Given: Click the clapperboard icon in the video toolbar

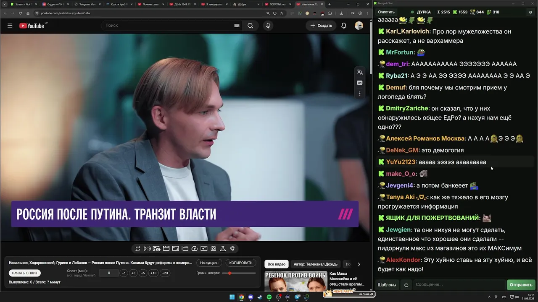Looking at the screenshot, I should click(x=166, y=249).
